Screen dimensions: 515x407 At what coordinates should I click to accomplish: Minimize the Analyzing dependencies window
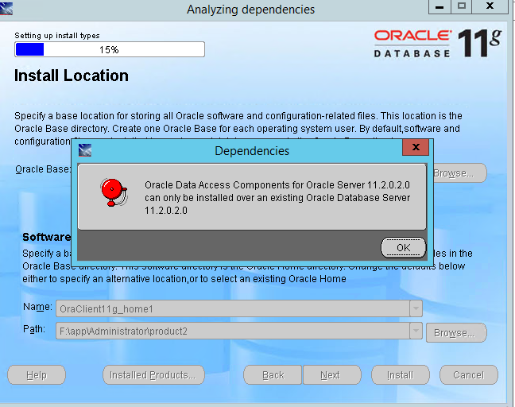439,6
